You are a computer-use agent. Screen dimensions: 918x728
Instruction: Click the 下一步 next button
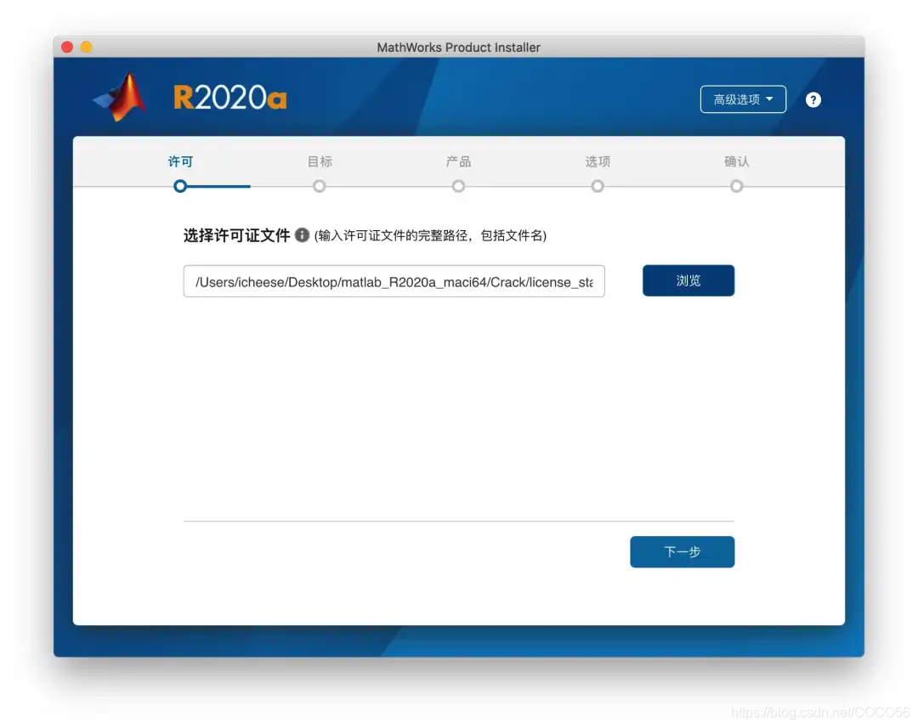pos(682,552)
